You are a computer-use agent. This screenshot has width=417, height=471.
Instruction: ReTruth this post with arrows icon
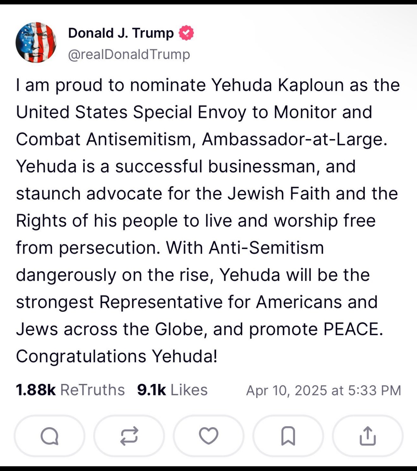click(129, 436)
